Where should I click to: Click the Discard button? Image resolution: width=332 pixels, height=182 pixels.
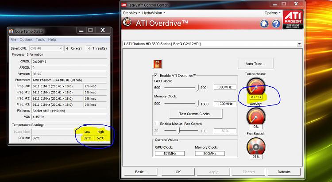pos(249,172)
